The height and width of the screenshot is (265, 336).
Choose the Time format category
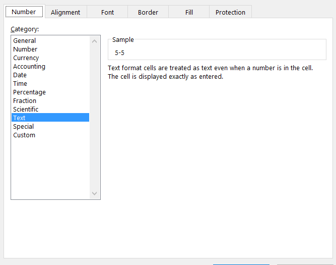coord(20,84)
